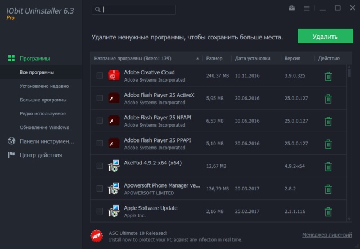Check the Adobe Creative Cloud checkbox
Screen dimensions: 360x249
pyautogui.click(x=100, y=75)
